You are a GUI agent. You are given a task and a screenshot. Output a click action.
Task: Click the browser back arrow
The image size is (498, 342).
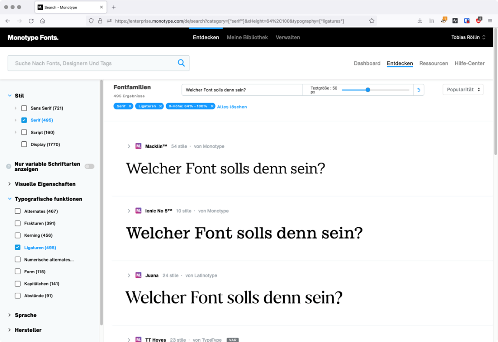(x=8, y=21)
